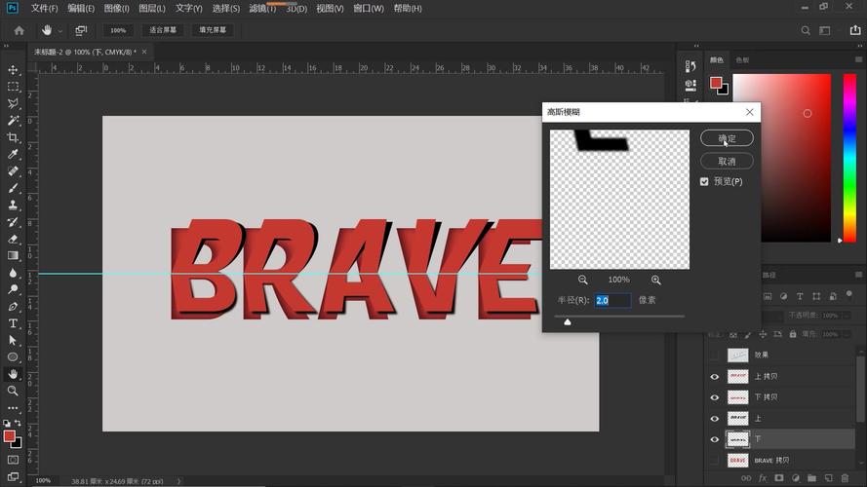The image size is (867, 487).
Task: Select the Zoom tool in toolbar
Action: [13, 391]
